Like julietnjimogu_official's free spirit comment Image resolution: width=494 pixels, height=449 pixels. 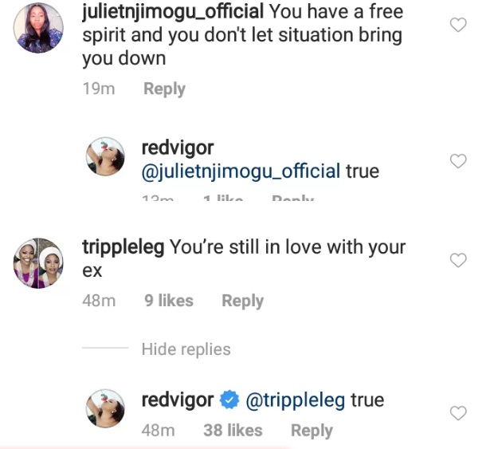[458, 26]
